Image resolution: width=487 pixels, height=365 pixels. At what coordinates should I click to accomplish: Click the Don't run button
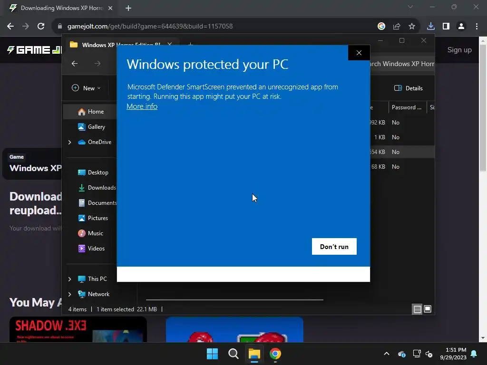coord(334,247)
